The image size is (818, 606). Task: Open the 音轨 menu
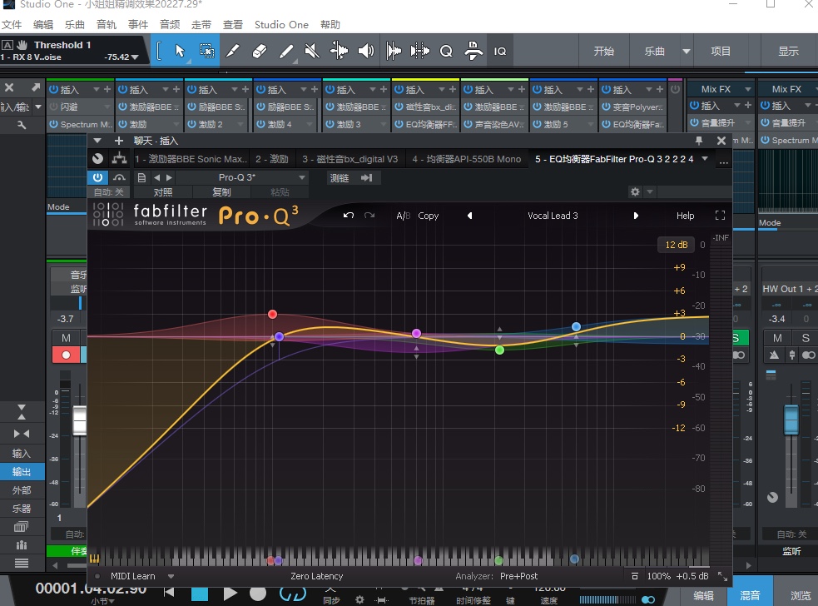107,24
